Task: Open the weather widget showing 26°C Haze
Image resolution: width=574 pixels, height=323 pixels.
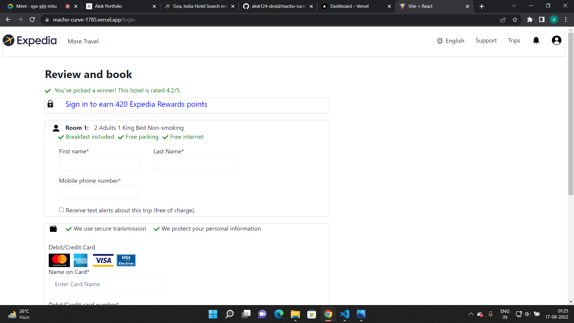Action: tap(19, 314)
